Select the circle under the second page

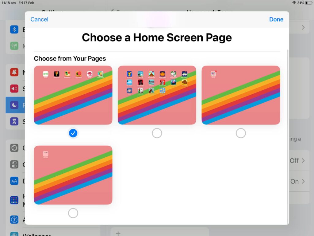click(157, 133)
